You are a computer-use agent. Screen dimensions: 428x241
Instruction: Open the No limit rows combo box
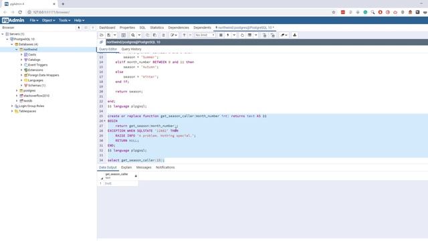[205, 35]
